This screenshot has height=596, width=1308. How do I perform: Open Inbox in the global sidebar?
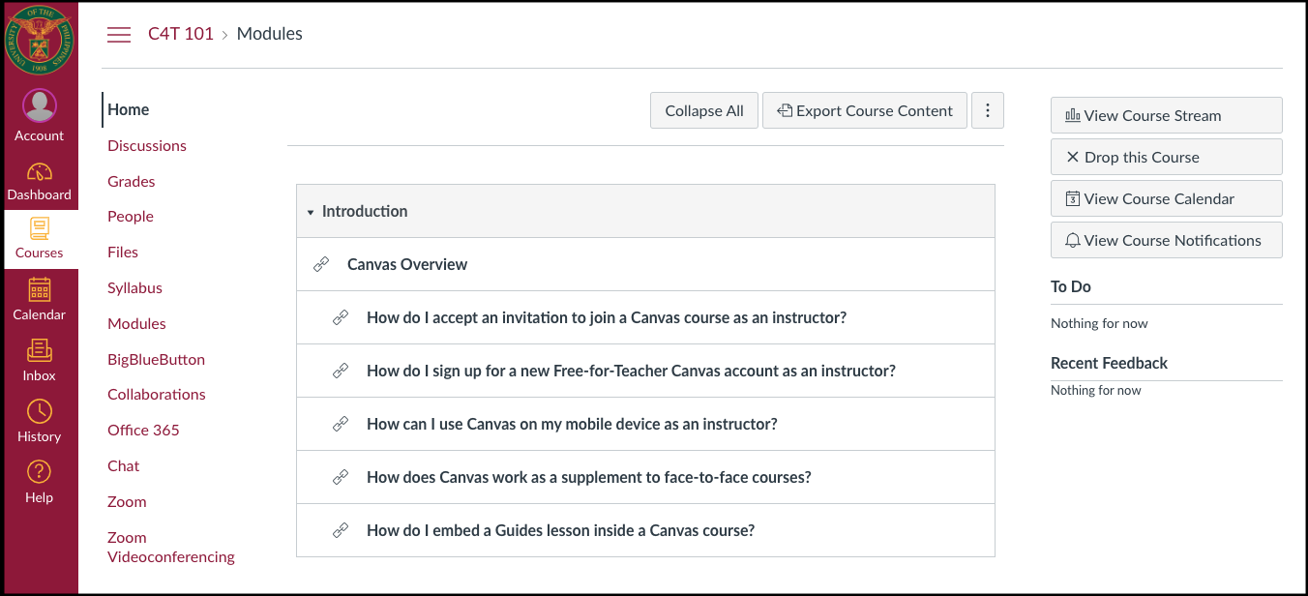pyautogui.click(x=40, y=360)
